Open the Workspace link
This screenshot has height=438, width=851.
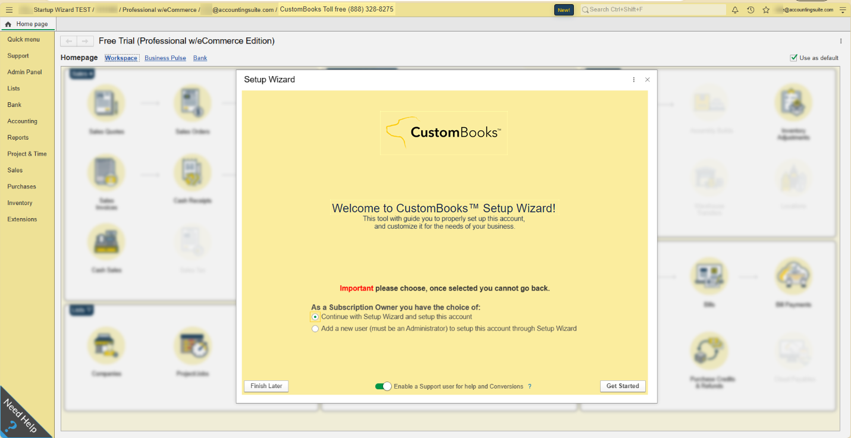[x=121, y=58]
